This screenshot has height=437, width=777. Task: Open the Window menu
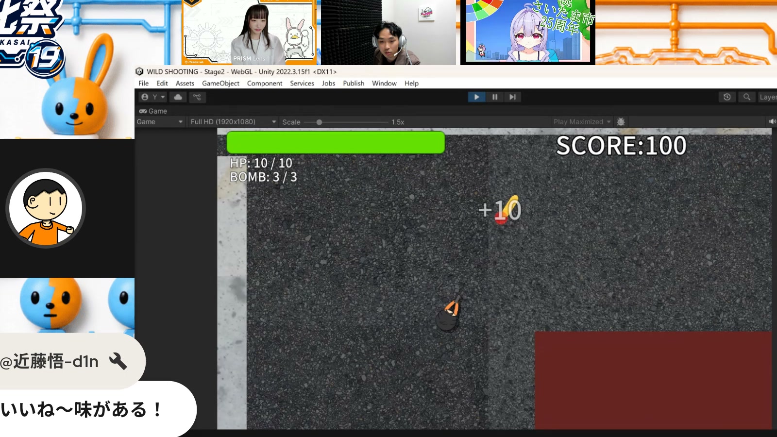pos(384,84)
